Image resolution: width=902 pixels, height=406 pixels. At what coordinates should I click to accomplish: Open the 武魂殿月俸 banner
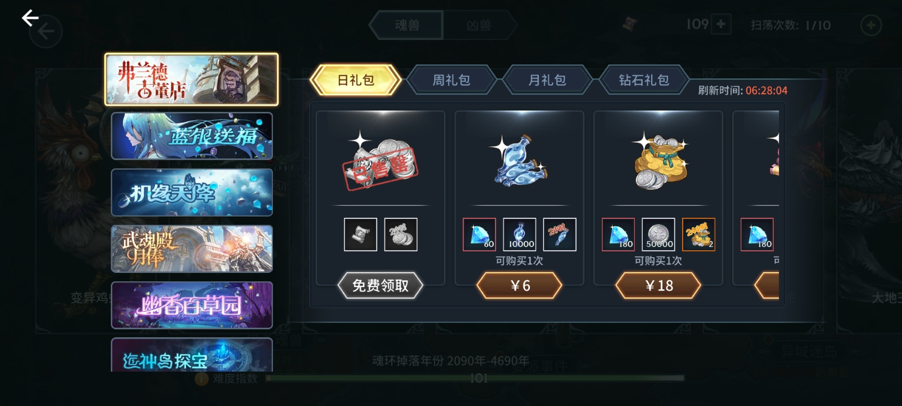(x=192, y=249)
